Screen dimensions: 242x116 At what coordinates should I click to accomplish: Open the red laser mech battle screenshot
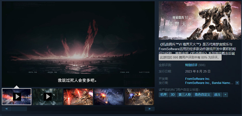pos(78,97)
